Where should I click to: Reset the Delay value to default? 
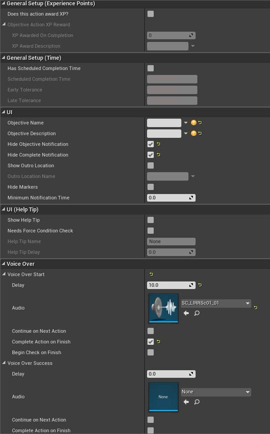(200, 285)
